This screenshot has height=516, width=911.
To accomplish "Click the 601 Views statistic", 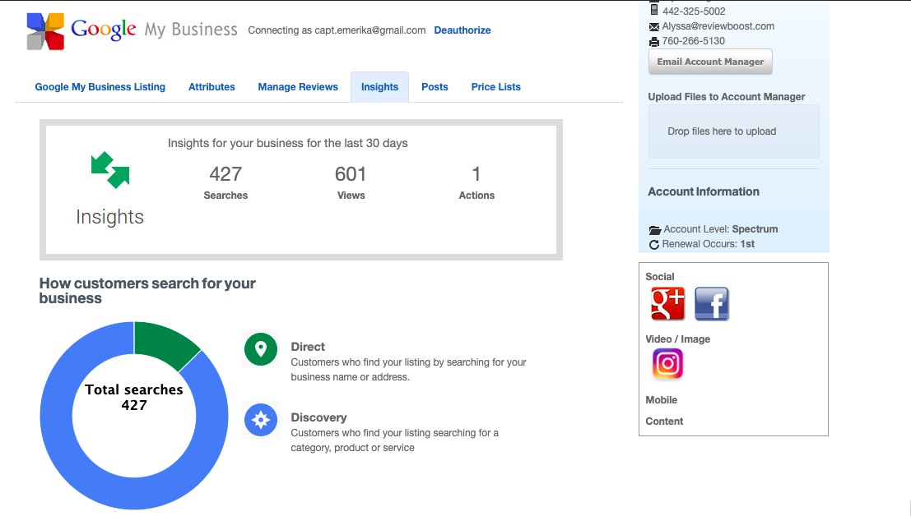I will (351, 182).
